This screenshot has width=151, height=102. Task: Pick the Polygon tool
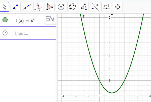coord(50,7)
